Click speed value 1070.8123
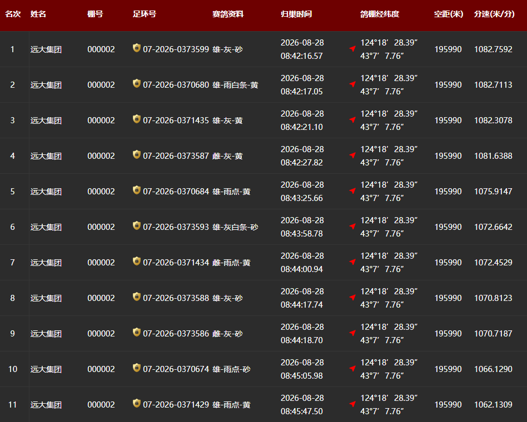Image resolution: width=527 pixels, height=422 pixels. point(493,299)
